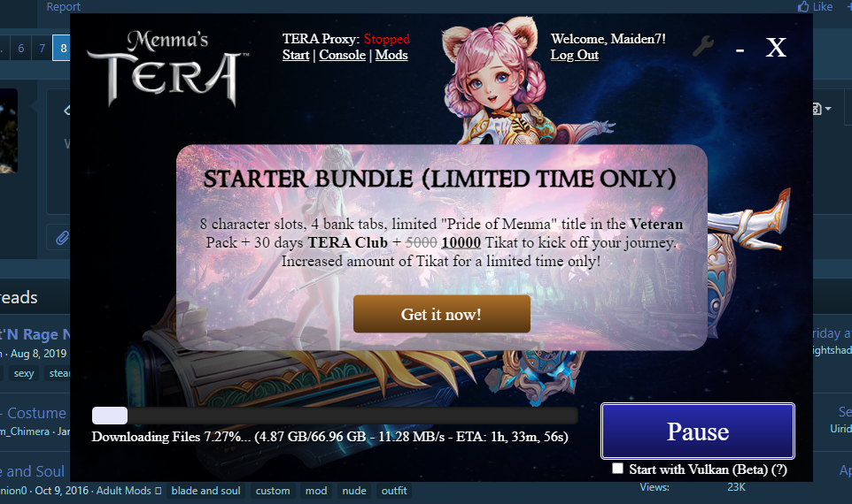This screenshot has height=504, width=852.
Task: Open settings with the wrench icon
Action: (703, 47)
